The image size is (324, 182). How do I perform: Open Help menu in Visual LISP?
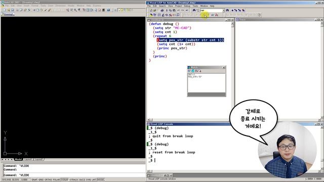coord(212,6)
